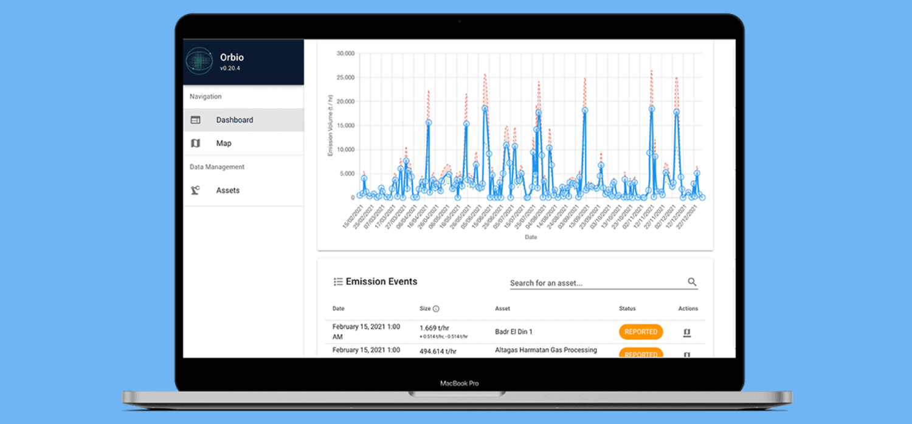Open the Badr El Din 1 asset

pos(514,332)
